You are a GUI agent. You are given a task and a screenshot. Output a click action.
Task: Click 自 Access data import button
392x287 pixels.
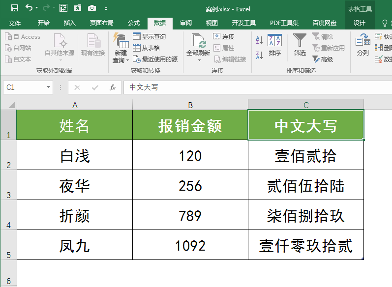tap(23, 37)
